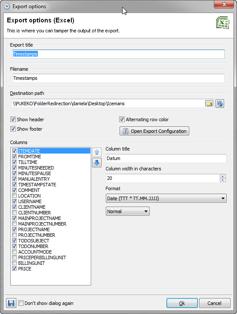The width and height of the screenshot is (237, 314).
Task: Click the Excel icon in header
Action: click(223, 22)
